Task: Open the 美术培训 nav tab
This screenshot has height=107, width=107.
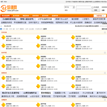Action: point(16,16)
